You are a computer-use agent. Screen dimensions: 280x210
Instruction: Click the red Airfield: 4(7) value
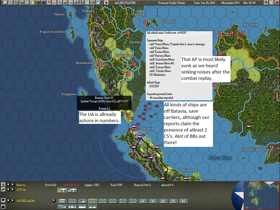71,185
